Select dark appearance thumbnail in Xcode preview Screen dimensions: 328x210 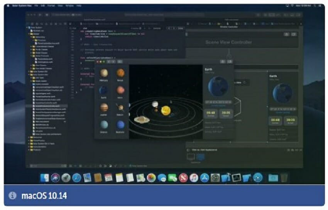(200, 157)
